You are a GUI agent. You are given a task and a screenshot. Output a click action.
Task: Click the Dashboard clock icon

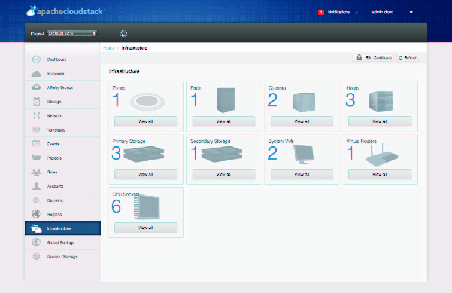pos(37,59)
